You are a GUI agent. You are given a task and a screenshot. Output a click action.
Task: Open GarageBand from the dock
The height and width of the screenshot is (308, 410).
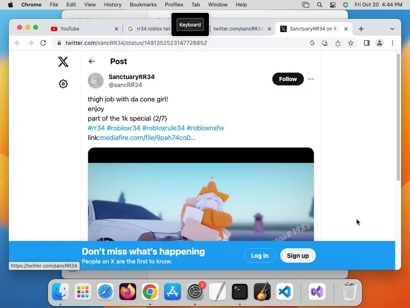[x=262, y=292]
